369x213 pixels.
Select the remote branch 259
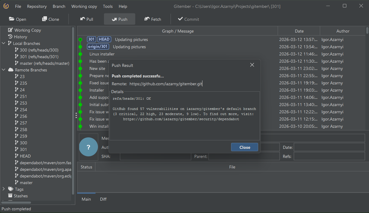point(23,136)
